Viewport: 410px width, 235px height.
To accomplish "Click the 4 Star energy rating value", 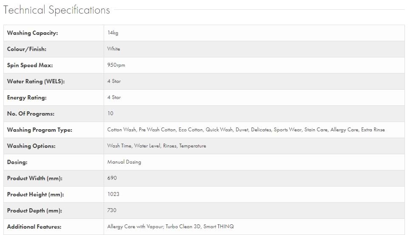I will (114, 97).
